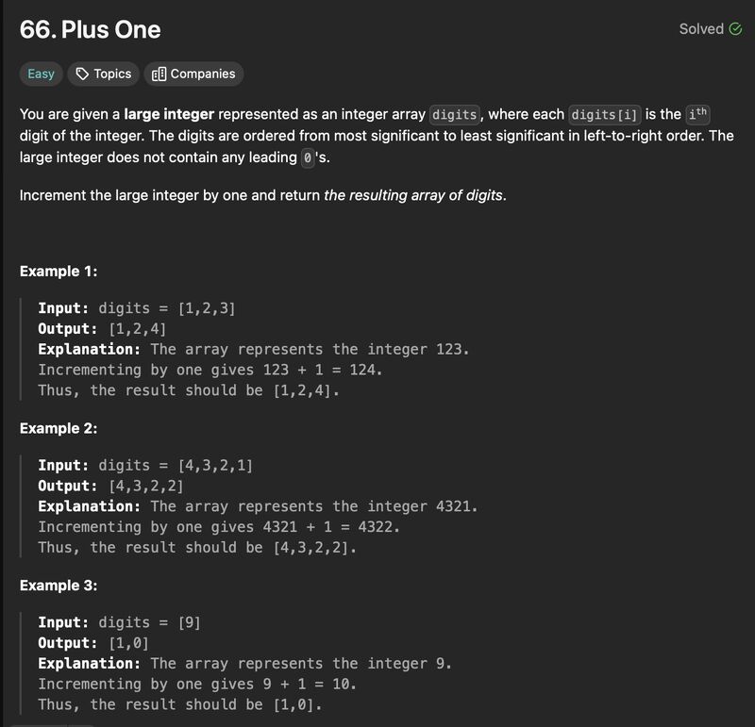The image size is (755, 727).
Task: Click the Example 2 heading
Action: tap(59, 428)
